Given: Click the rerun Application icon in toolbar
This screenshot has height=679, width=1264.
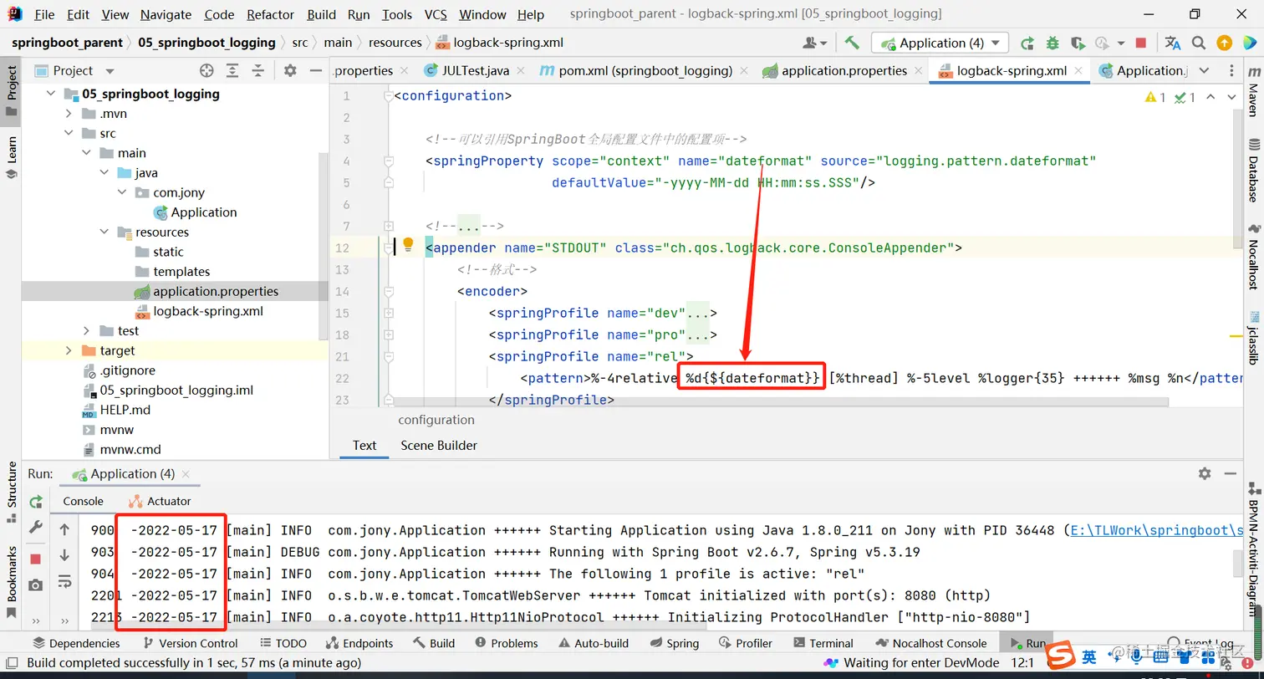Looking at the screenshot, I should click(x=1027, y=43).
